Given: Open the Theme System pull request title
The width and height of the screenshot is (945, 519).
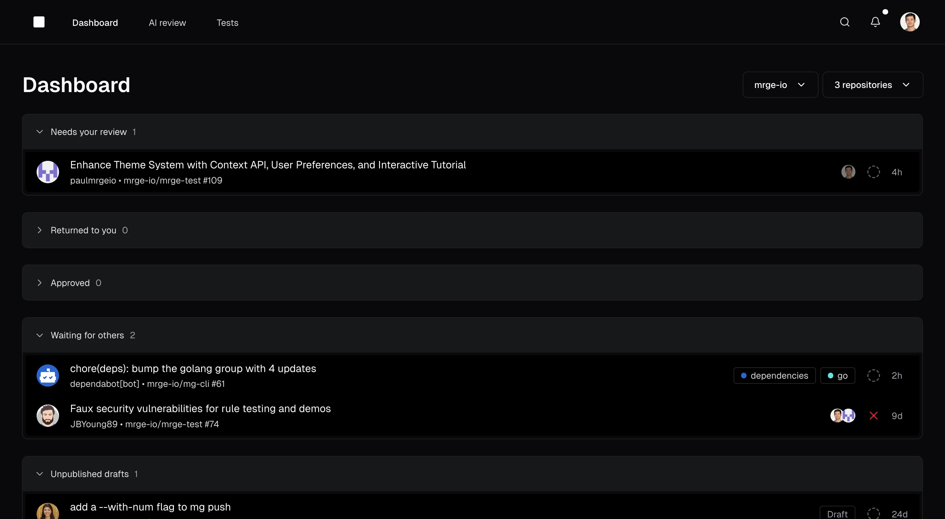Looking at the screenshot, I should [x=268, y=165].
